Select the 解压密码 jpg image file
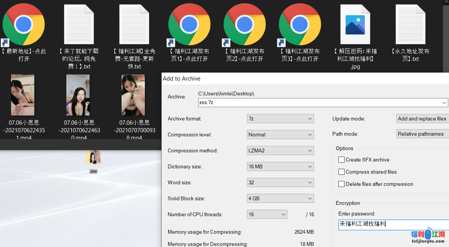This screenshot has height=247, width=449. click(x=355, y=25)
